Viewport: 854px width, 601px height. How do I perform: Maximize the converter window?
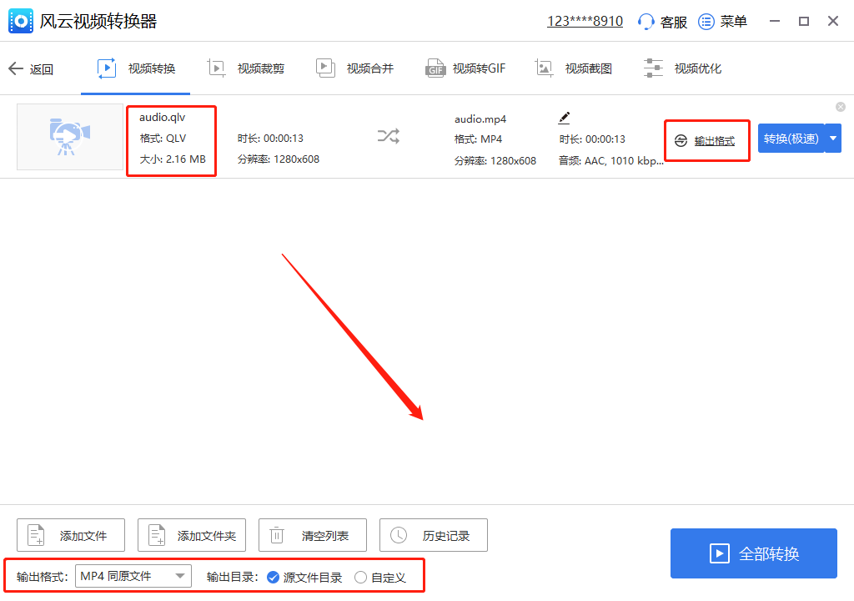[x=804, y=21]
